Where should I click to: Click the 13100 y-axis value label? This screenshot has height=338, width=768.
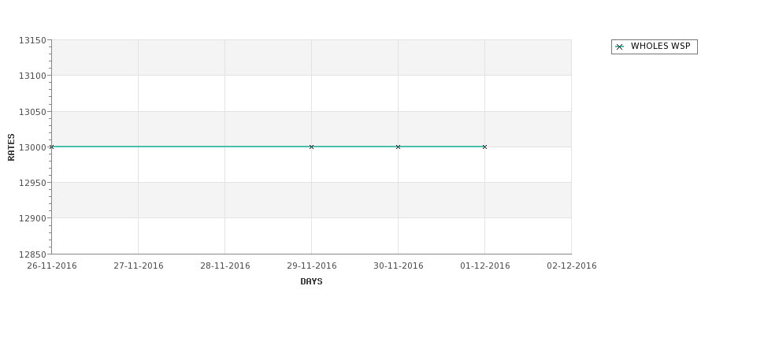tap(32, 76)
